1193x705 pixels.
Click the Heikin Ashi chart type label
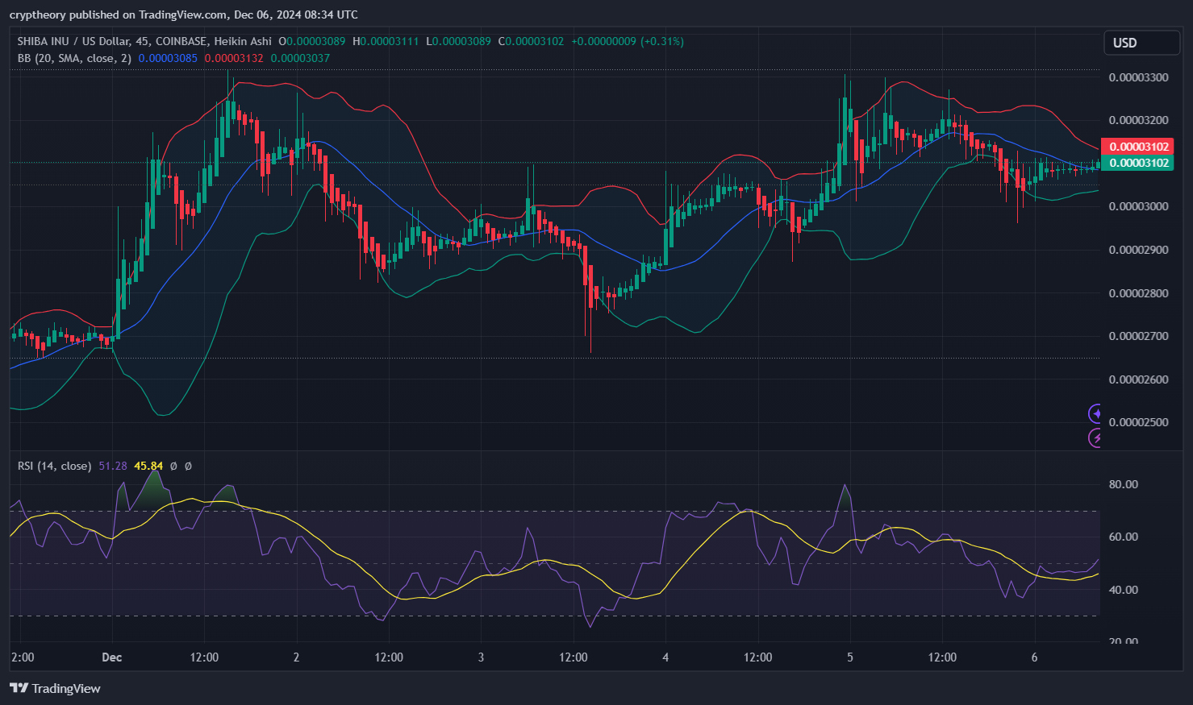tap(243, 41)
